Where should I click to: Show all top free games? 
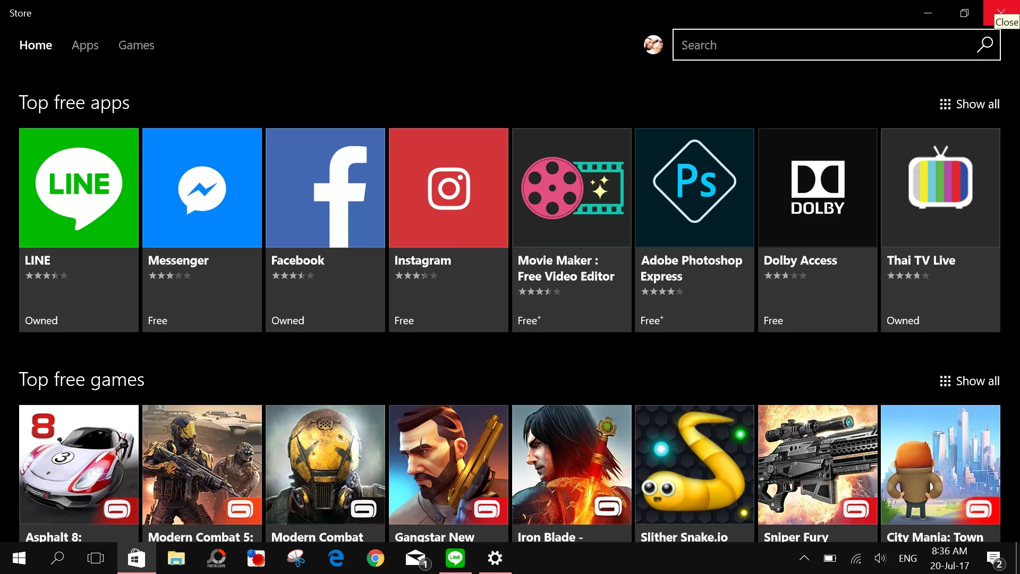[970, 381]
